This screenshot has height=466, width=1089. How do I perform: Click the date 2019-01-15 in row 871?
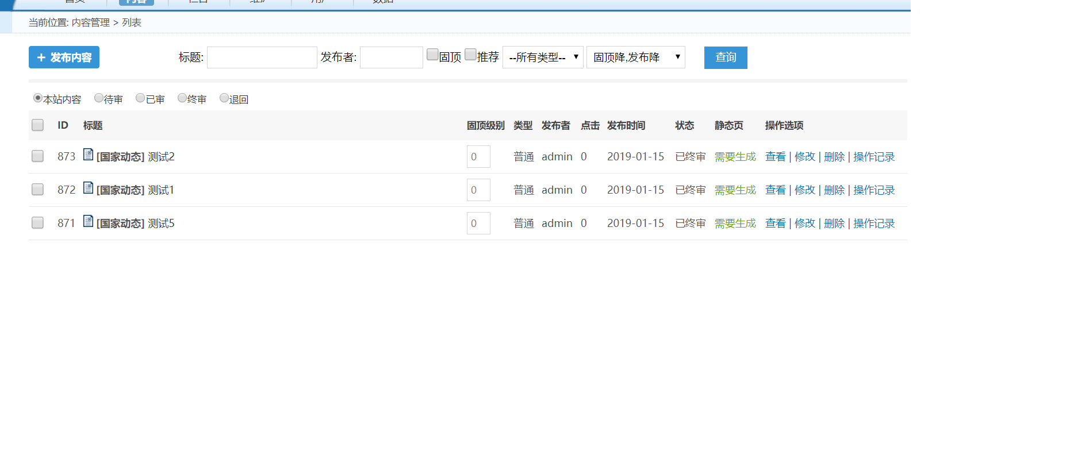click(635, 224)
